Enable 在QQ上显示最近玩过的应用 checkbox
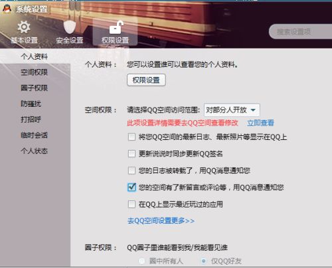 click(x=131, y=204)
